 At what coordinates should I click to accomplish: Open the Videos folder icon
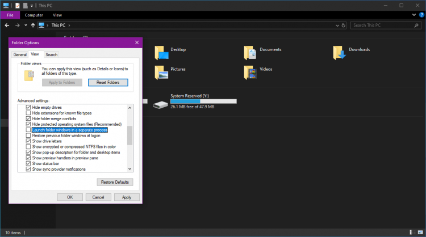point(250,73)
